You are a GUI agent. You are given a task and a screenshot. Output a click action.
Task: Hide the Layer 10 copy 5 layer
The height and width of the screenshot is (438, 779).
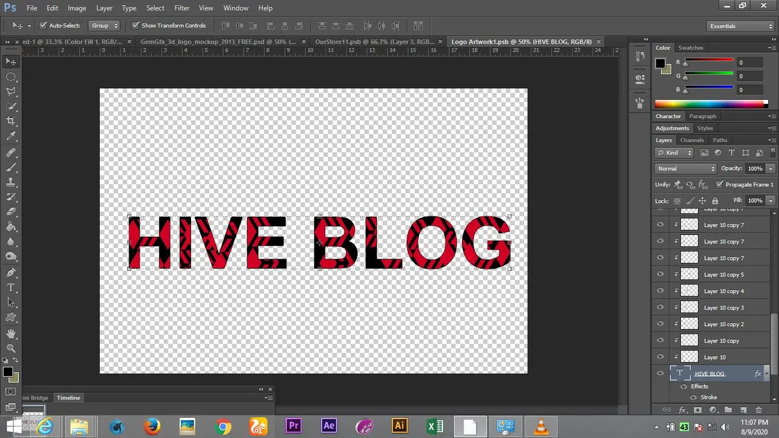point(660,274)
